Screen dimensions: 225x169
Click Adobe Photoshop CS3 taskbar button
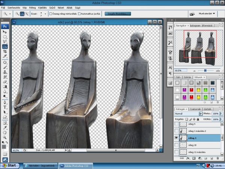pyautogui.click(x=75, y=166)
